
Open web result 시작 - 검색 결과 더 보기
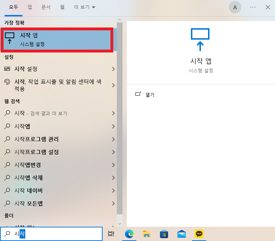pos(58,113)
